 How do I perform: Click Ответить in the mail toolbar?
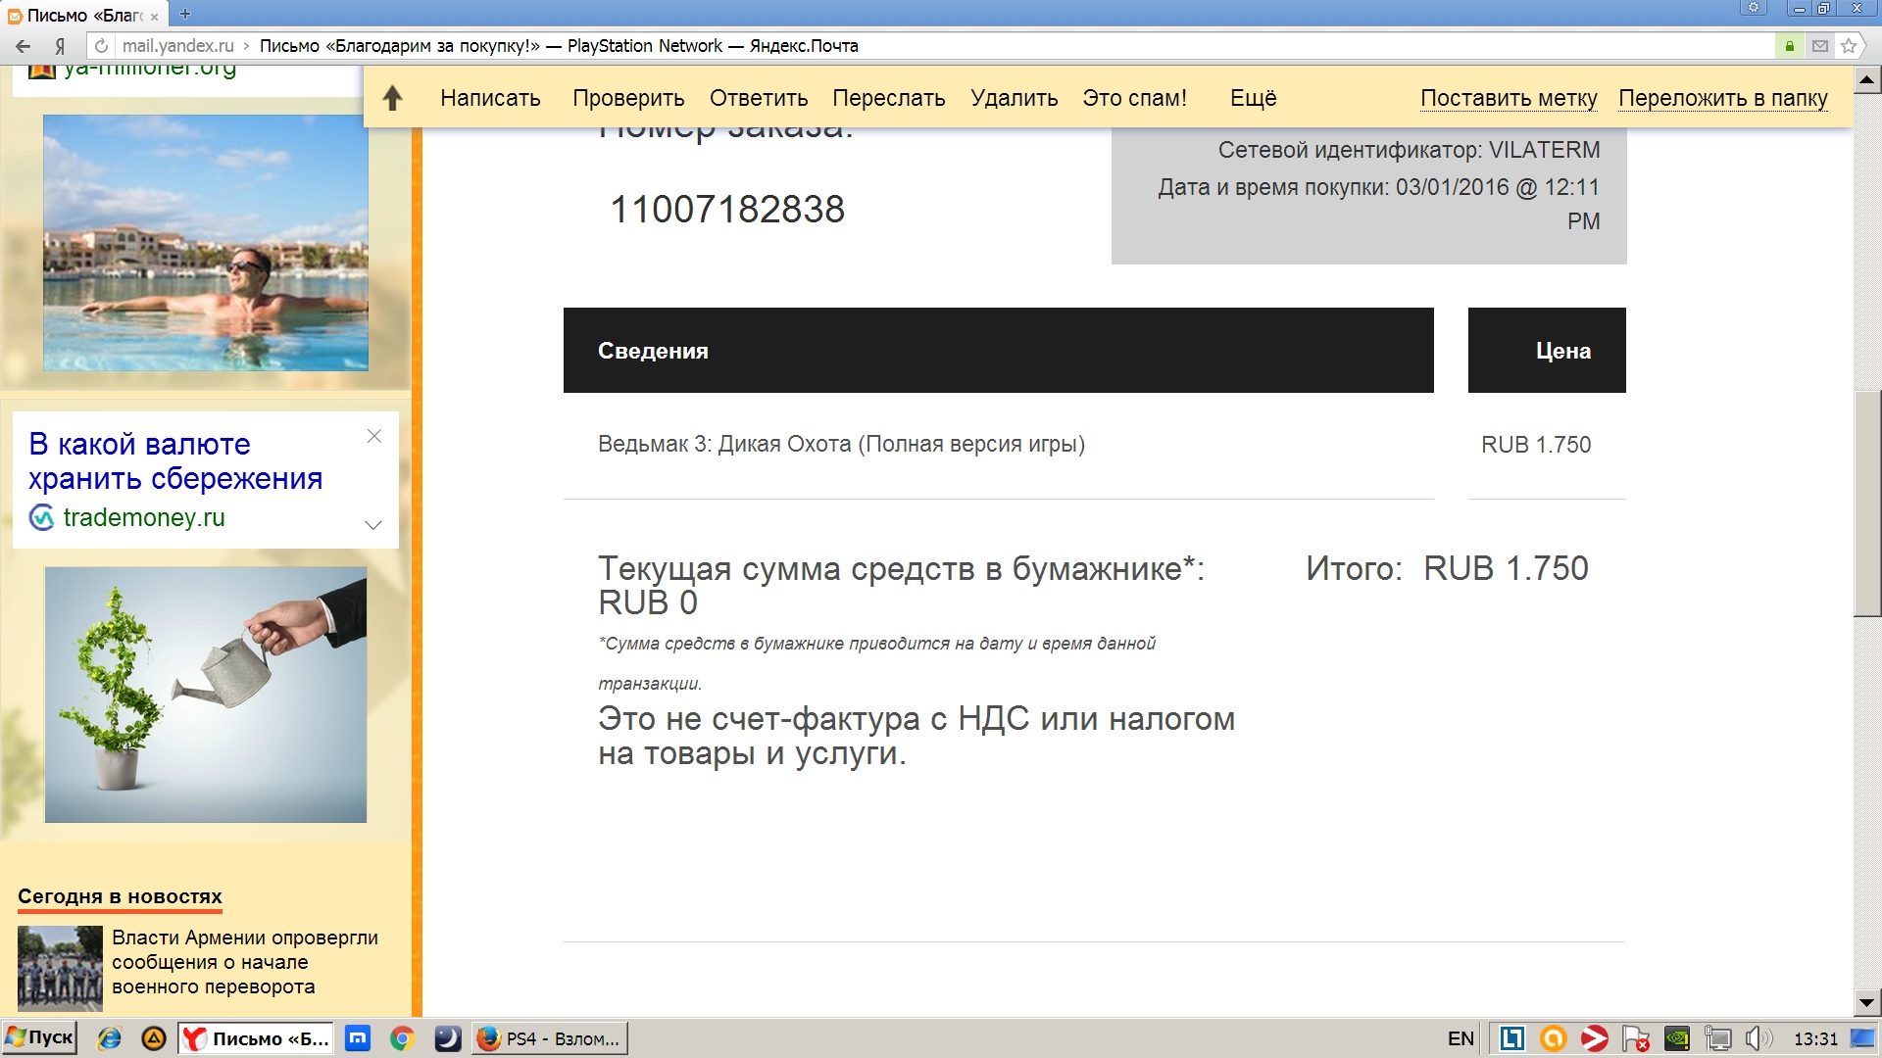pyautogui.click(x=759, y=98)
